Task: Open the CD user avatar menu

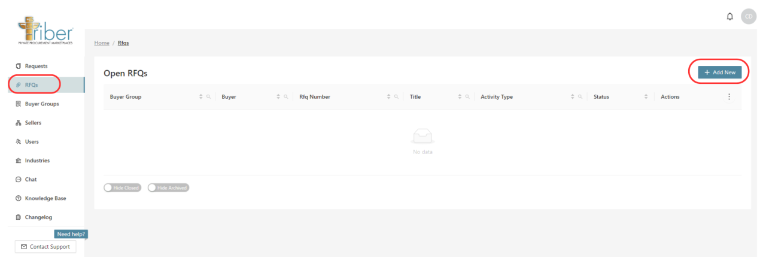Action: [748, 16]
